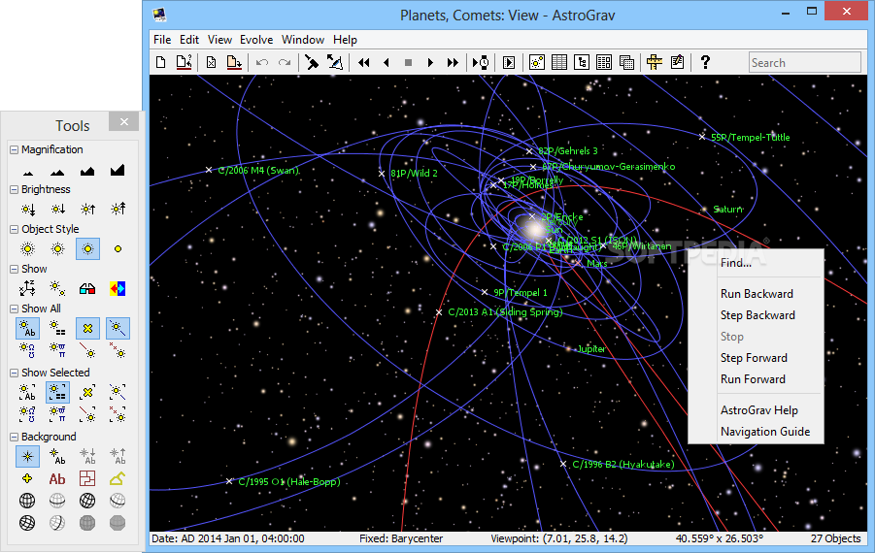Click the red constellation boundaries maze icon
Viewport: 875px width, 553px height.
(x=87, y=478)
